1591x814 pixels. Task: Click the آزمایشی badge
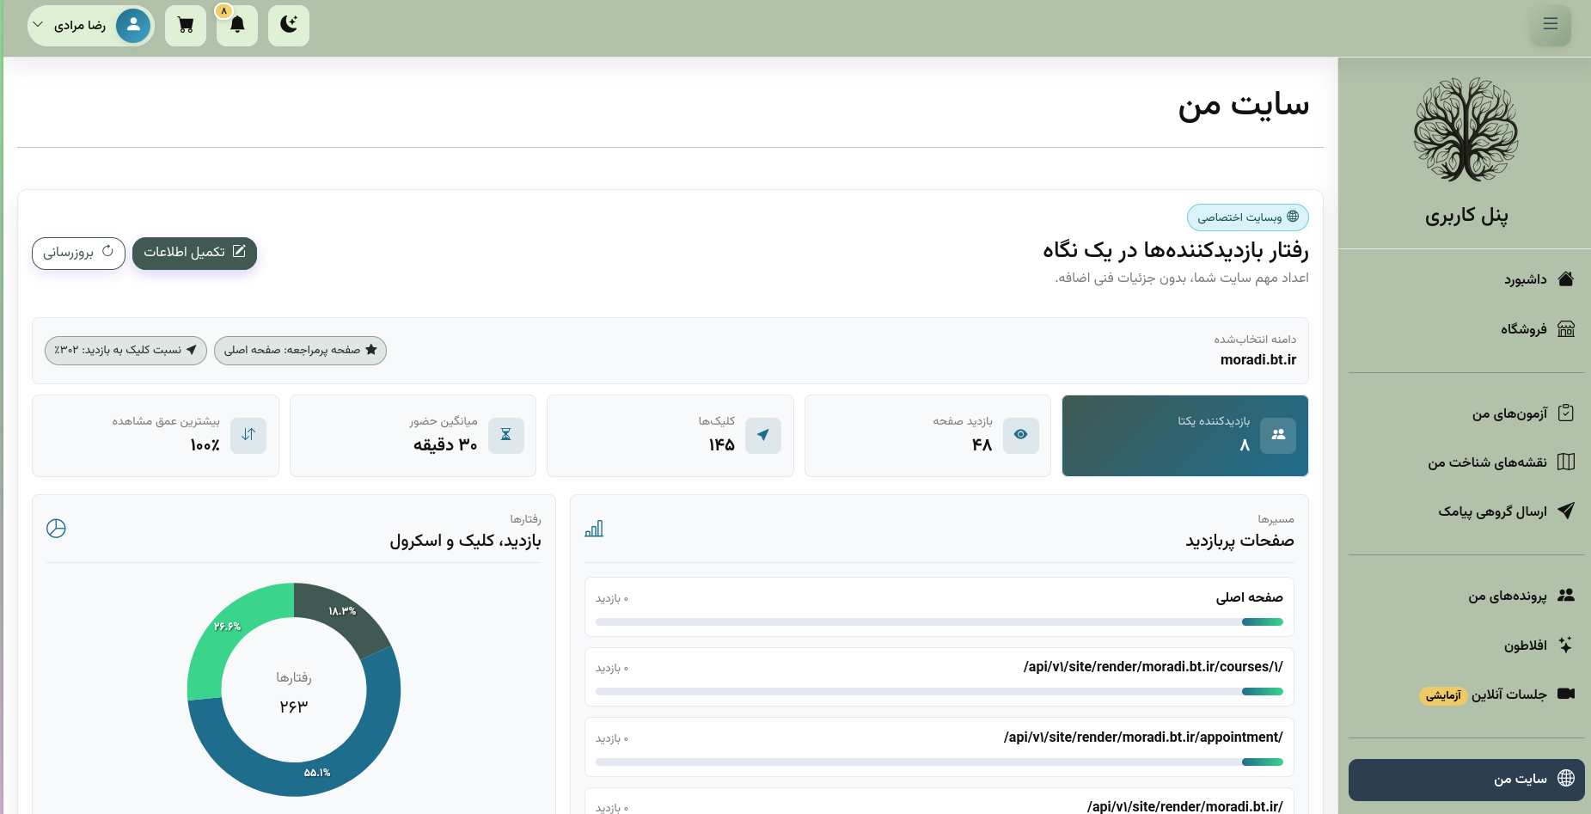1443,695
